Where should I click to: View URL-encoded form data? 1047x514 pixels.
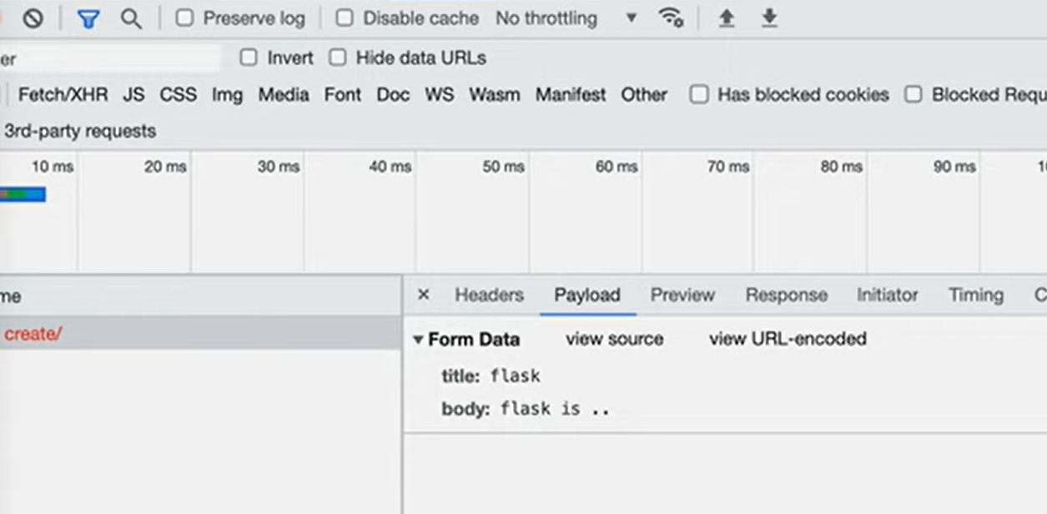pyautogui.click(x=788, y=339)
